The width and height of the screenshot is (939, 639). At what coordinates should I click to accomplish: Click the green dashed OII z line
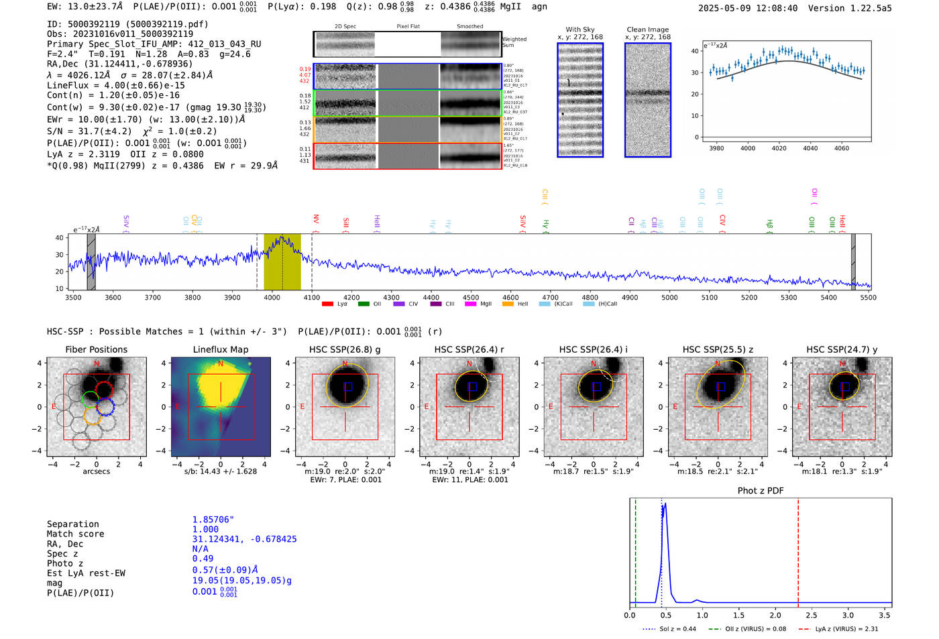(x=636, y=551)
